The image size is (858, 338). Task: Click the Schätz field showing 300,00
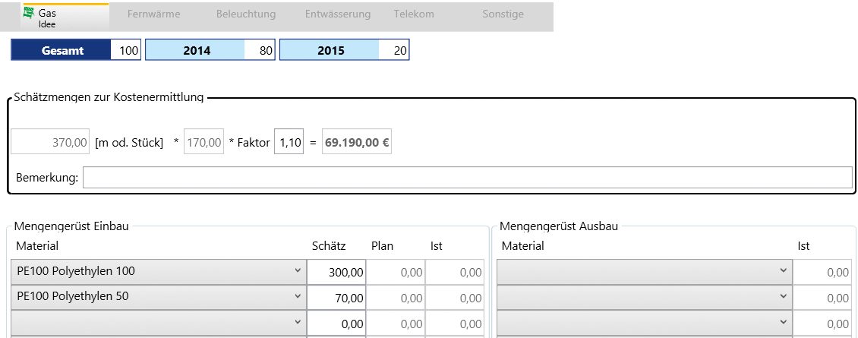click(336, 272)
